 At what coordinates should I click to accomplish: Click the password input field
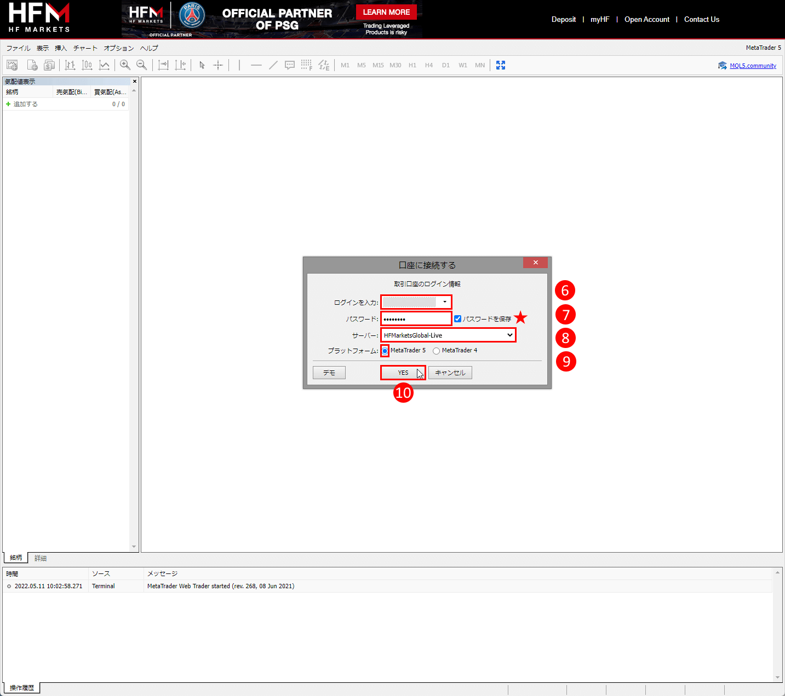pos(416,319)
